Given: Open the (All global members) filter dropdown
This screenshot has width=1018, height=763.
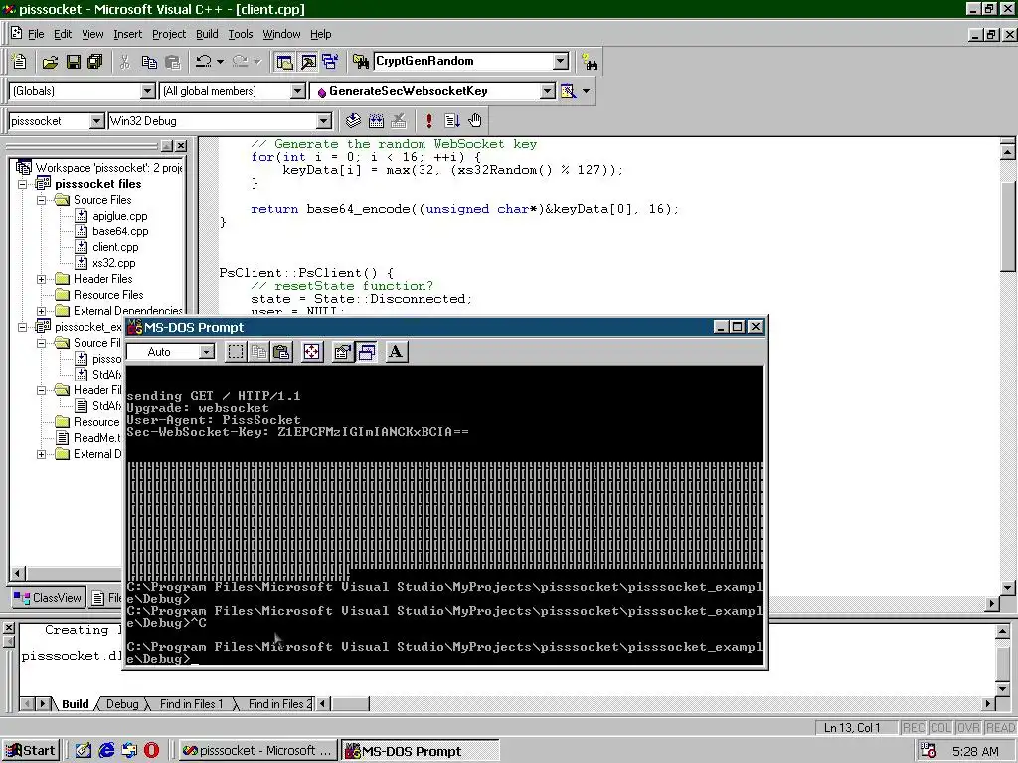Looking at the screenshot, I should click(298, 91).
